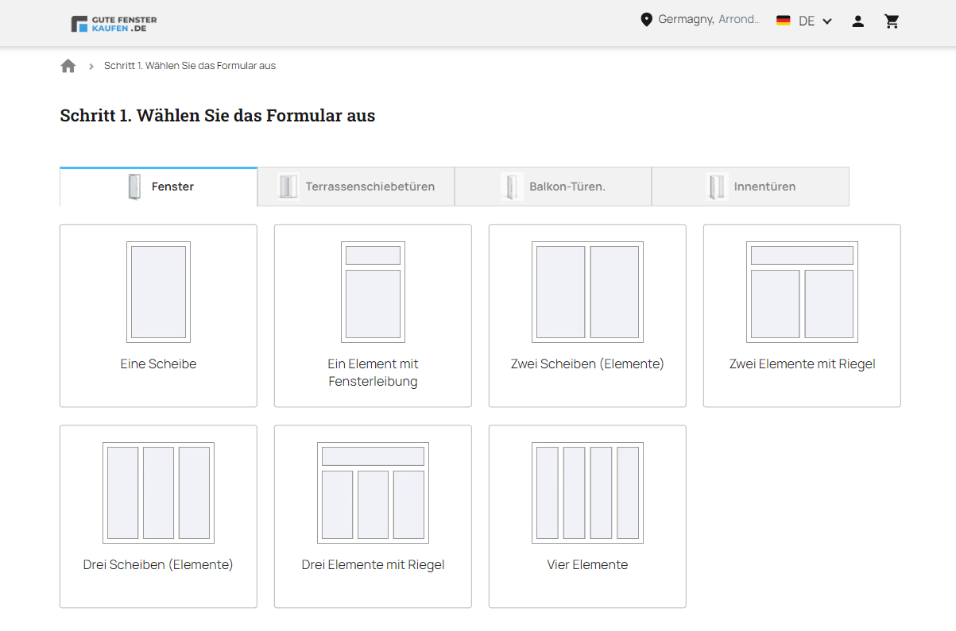Open the shopping cart icon
The width and height of the screenshot is (956, 631).
pyautogui.click(x=892, y=21)
